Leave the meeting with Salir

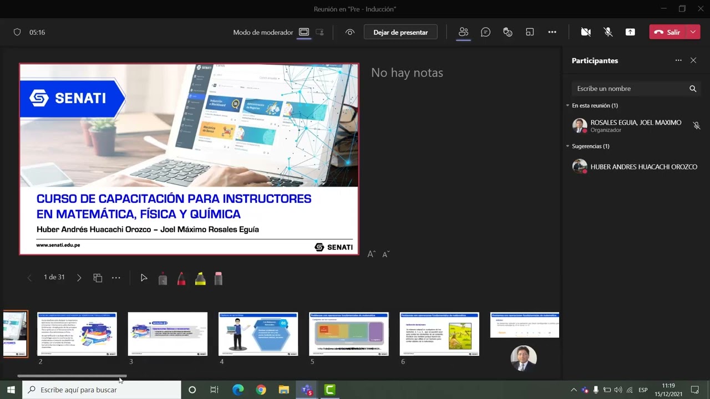tap(667, 32)
